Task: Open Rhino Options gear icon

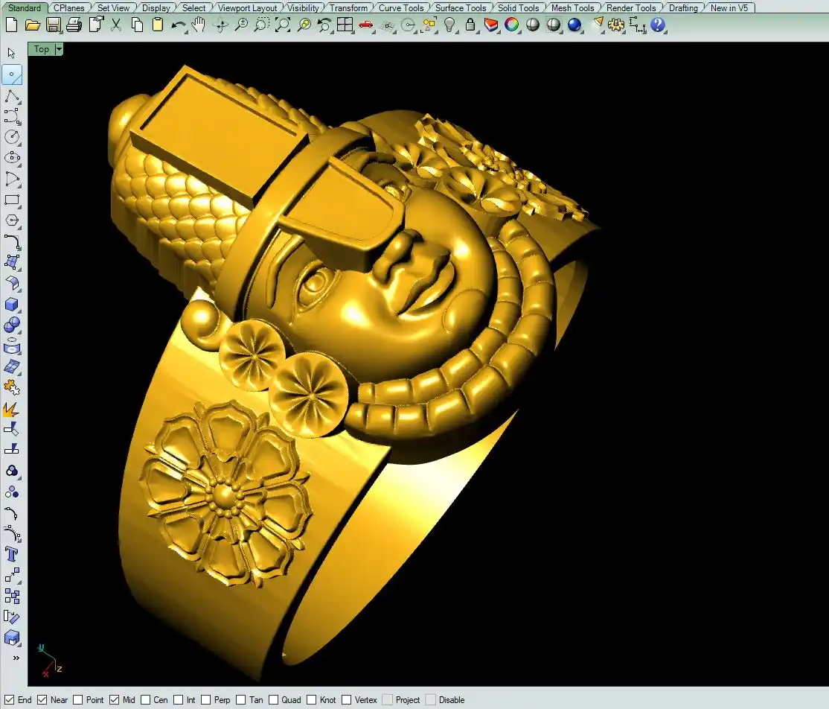Action: coord(615,25)
